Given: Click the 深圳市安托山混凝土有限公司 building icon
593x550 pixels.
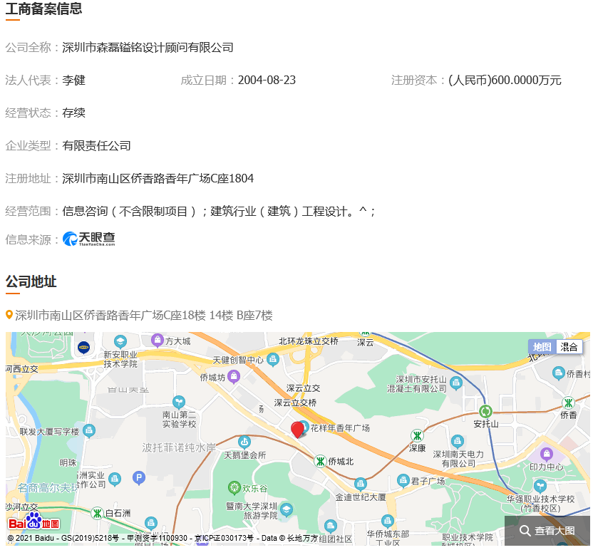Looking at the screenshot, I should tap(456, 383).
